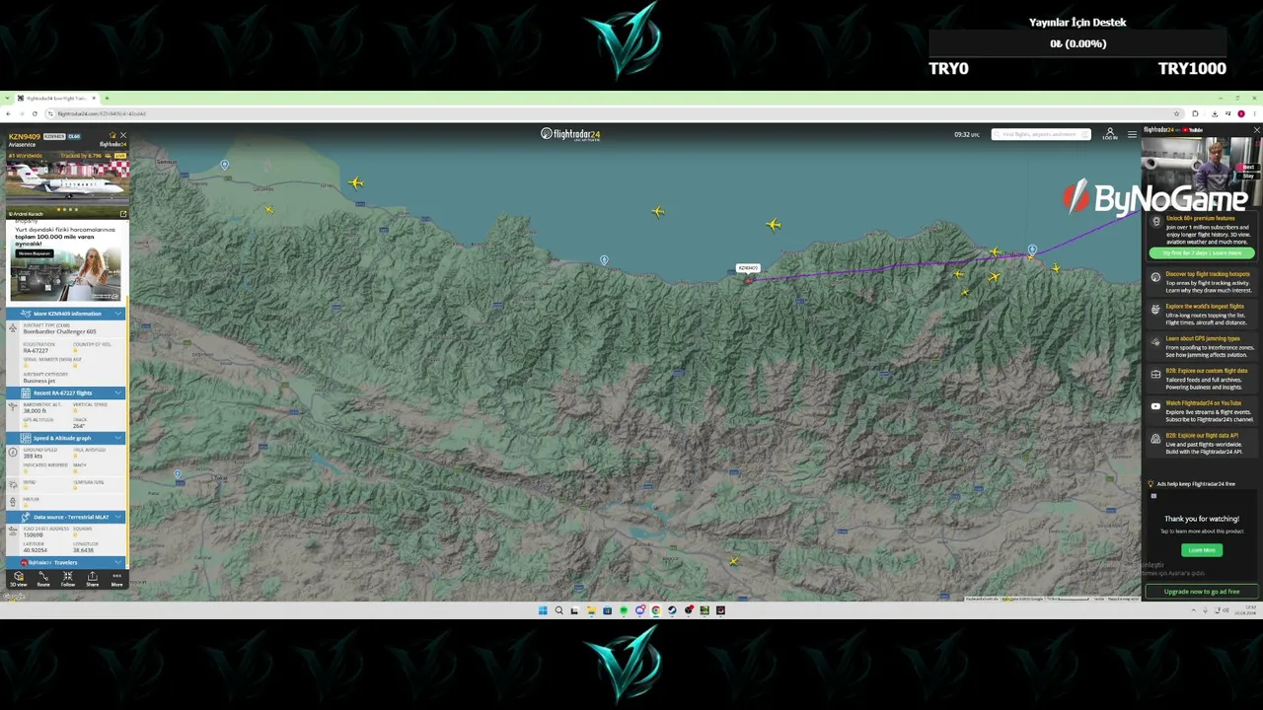Click the YouTube icon beside Watch Flightradar24
Viewport: 1263px width, 710px height.
[x=1155, y=406]
